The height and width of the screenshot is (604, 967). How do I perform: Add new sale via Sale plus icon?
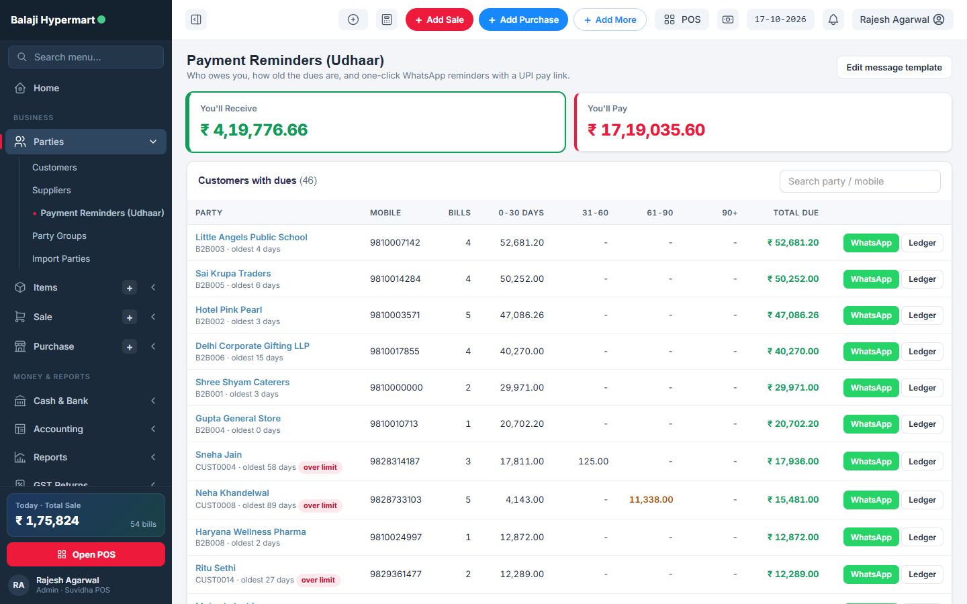[130, 317]
